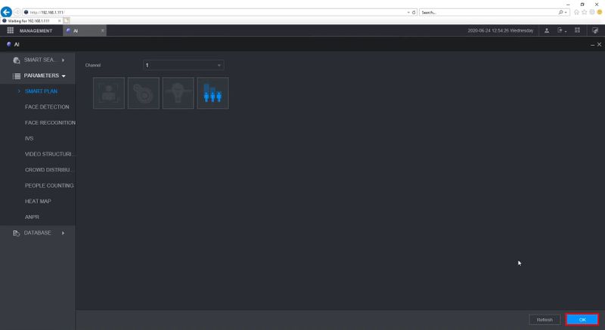Open a new browser tab
Image resolution: width=605 pixels, height=330 pixels.
pyautogui.click(x=67, y=20)
